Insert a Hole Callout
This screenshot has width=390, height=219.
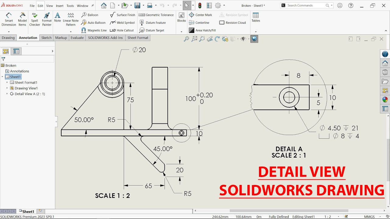[x=122, y=30]
